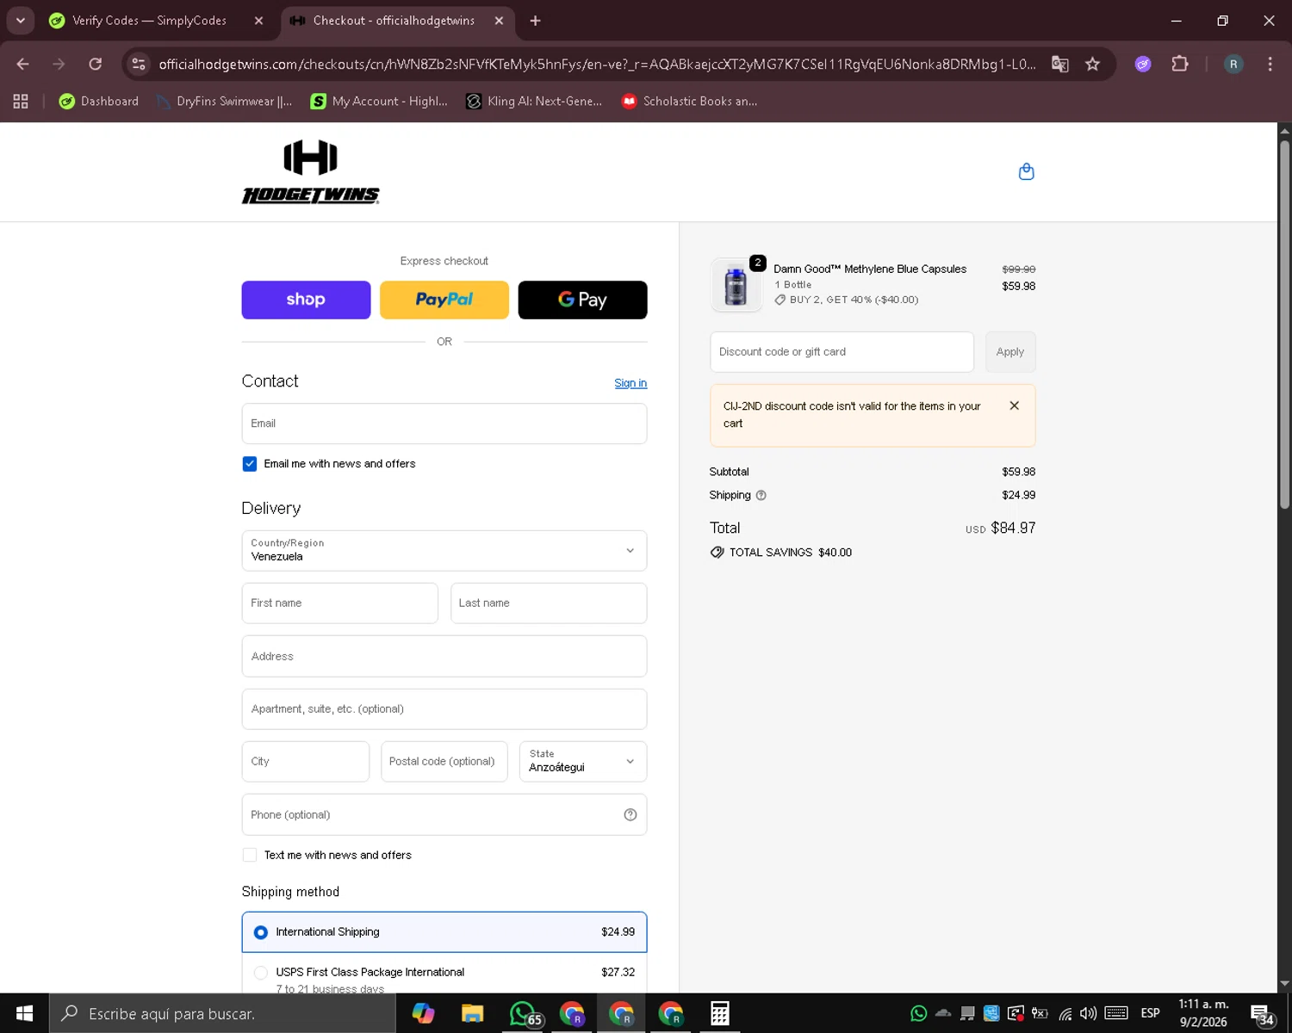Image resolution: width=1292 pixels, height=1033 pixels.
Task: Focus the Last name field
Action: 549,603
